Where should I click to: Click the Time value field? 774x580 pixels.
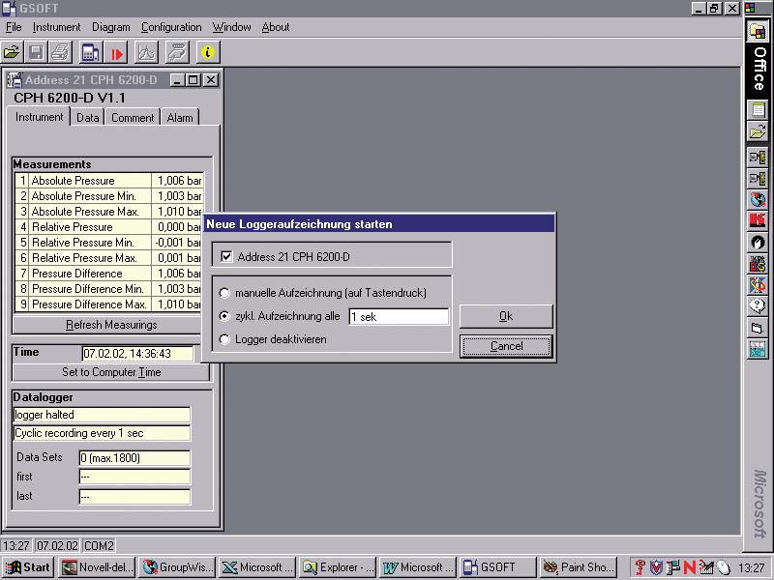click(x=137, y=354)
